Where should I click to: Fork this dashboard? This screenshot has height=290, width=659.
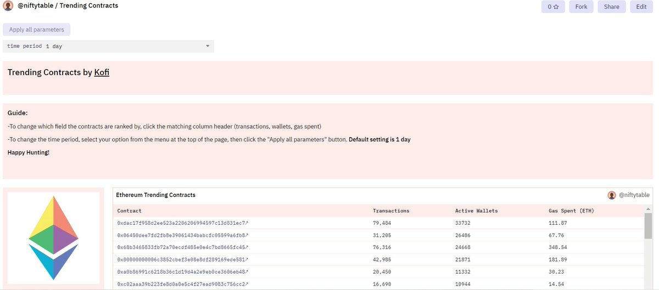point(581,7)
